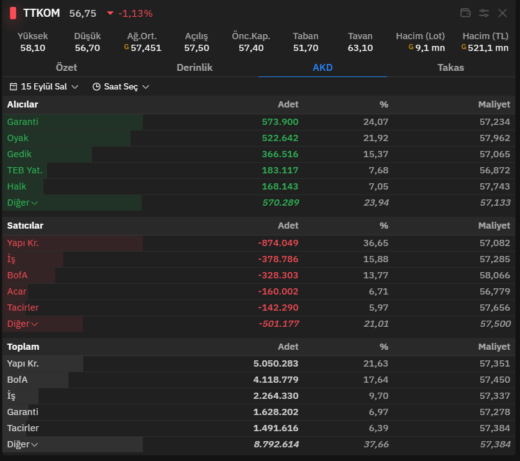Select the Yapı Kr. seller row
This screenshot has height=461, width=520.
[x=258, y=243]
